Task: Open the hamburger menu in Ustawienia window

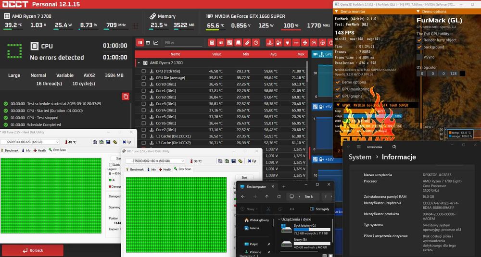Action: click(359, 147)
